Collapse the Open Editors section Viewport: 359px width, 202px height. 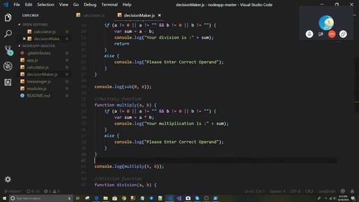[x=35, y=25]
